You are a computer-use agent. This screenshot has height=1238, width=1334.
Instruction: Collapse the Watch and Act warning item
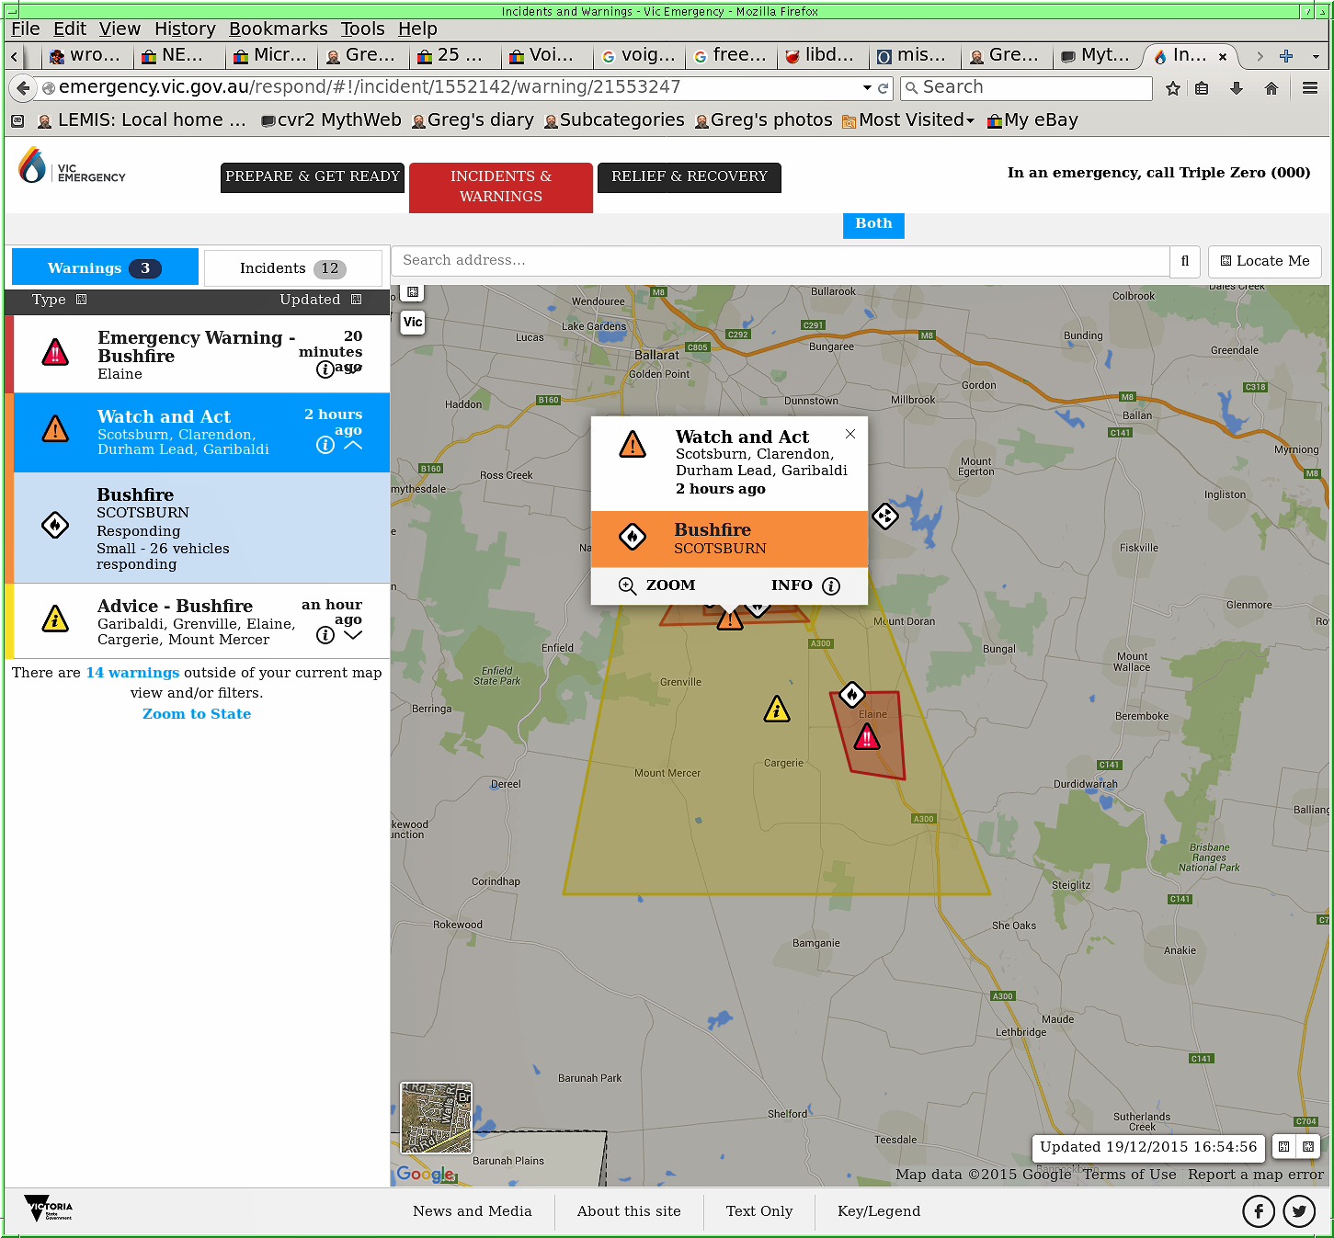(x=353, y=445)
